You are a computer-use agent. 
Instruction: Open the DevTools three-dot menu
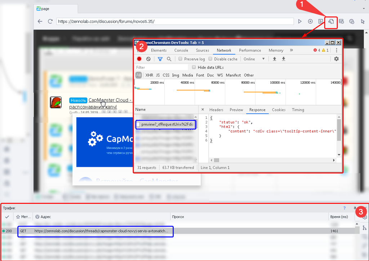click(x=337, y=50)
